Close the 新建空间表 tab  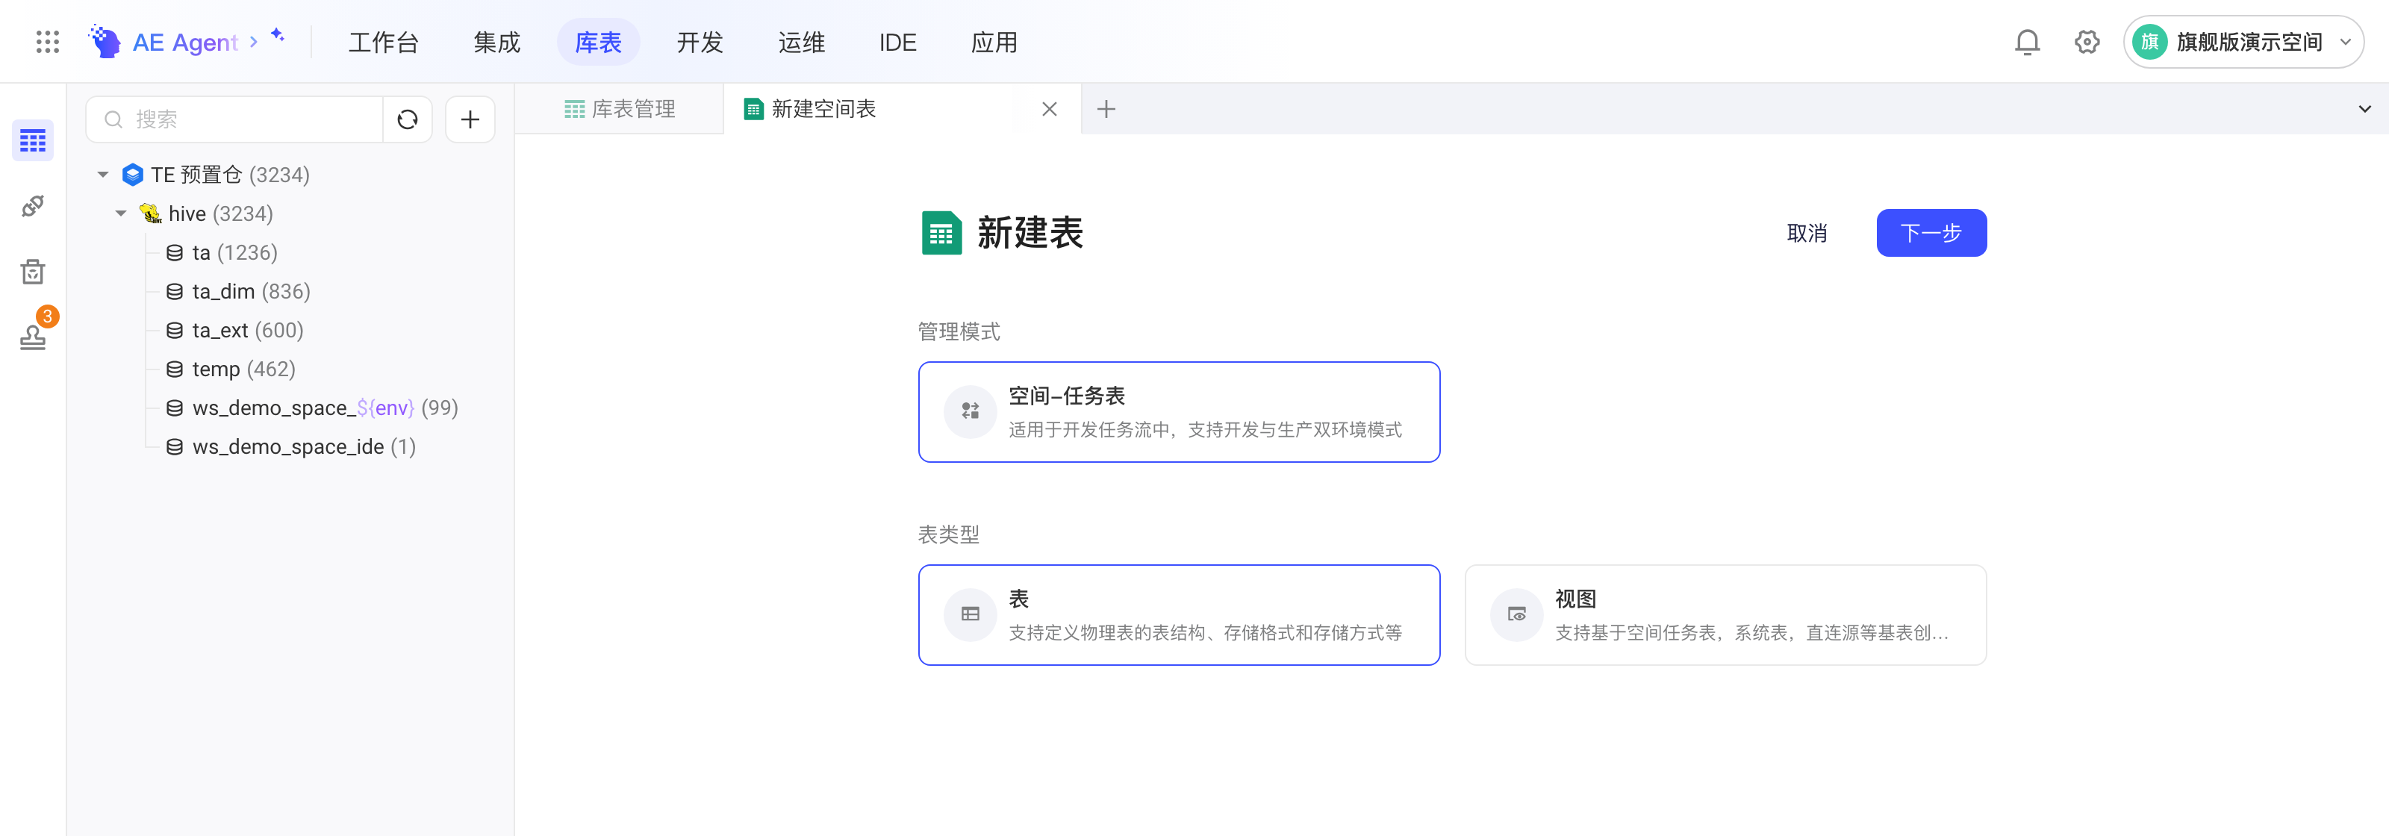point(1049,110)
